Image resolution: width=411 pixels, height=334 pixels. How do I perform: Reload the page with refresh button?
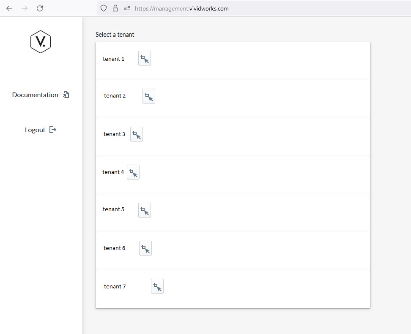(x=40, y=8)
